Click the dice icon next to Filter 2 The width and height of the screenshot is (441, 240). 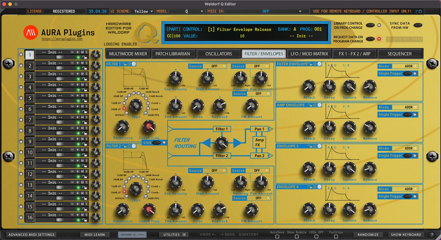coord(134,146)
